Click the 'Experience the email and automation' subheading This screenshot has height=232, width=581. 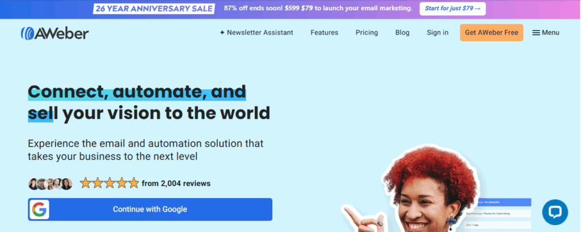coord(146,149)
